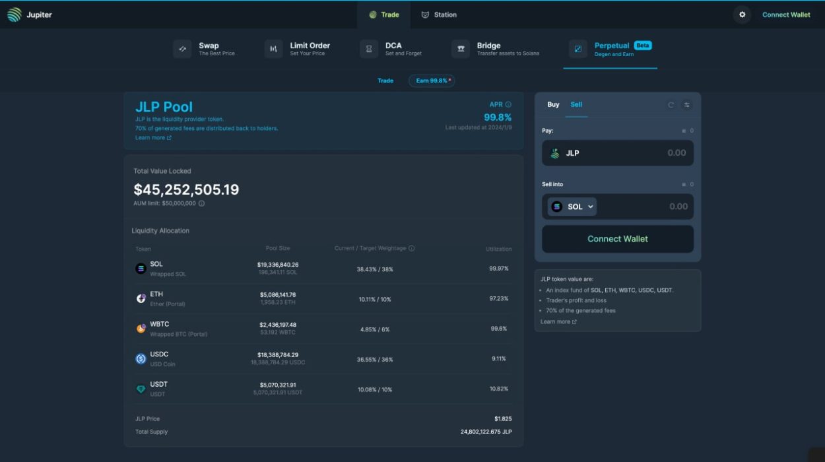Open the Earn 99.8% tab
This screenshot has width=825, height=462.
[x=433, y=81]
